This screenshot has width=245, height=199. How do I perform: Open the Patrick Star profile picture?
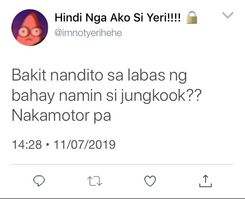point(30,28)
